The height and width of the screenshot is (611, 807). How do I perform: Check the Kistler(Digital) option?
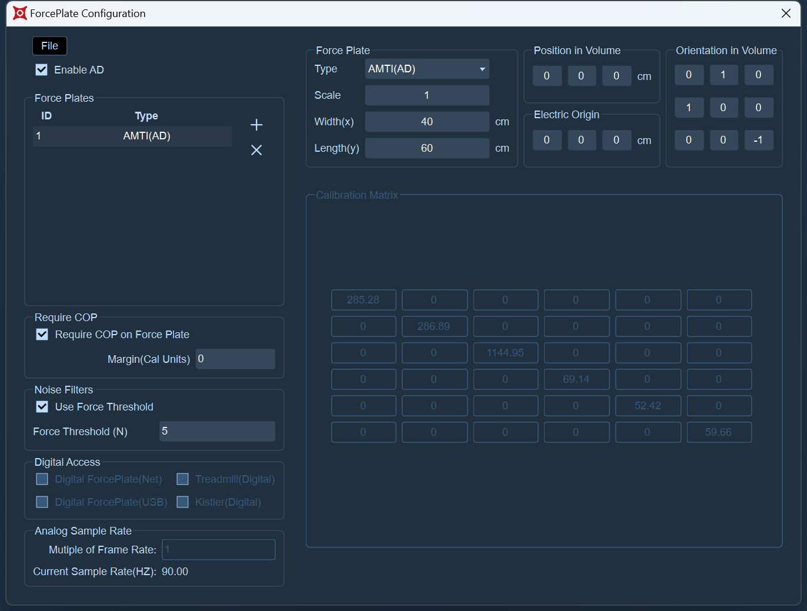click(x=183, y=502)
